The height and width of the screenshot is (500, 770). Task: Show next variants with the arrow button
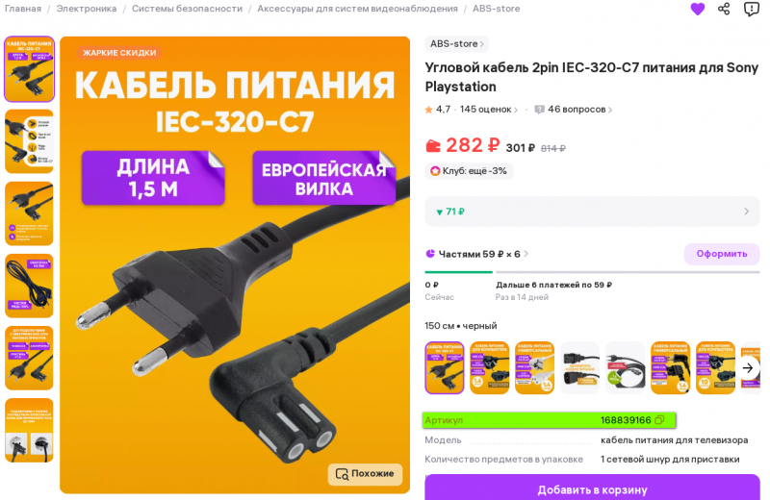point(748,368)
